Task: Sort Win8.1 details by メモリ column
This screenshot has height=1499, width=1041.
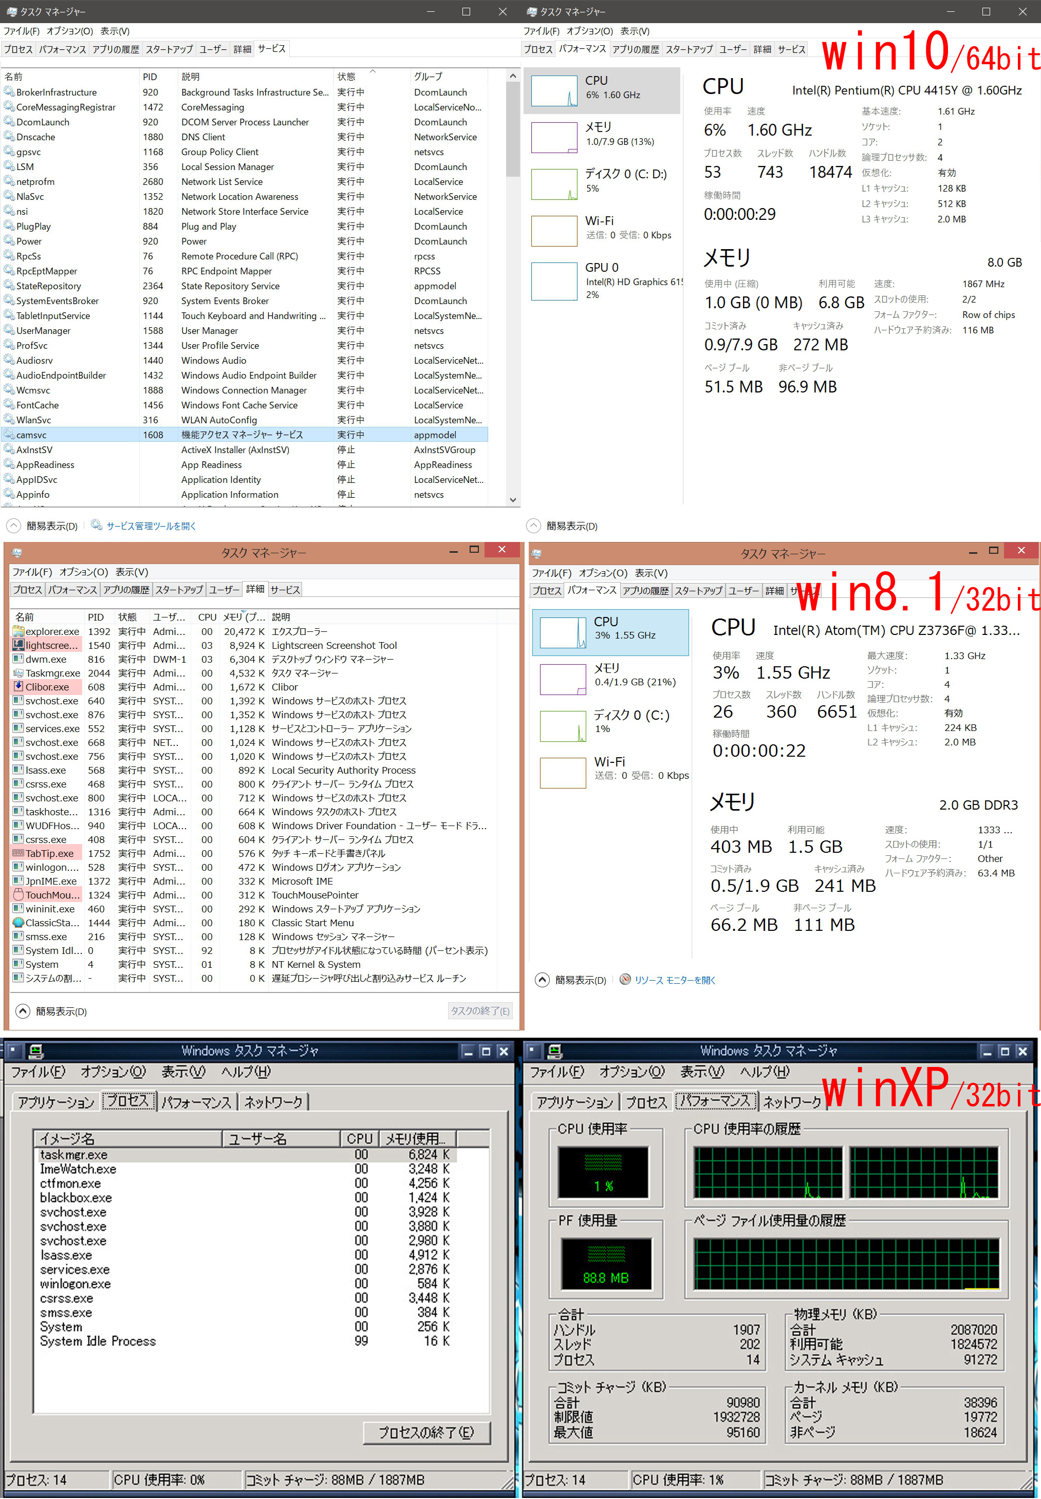Action: [x=244, y=617]
